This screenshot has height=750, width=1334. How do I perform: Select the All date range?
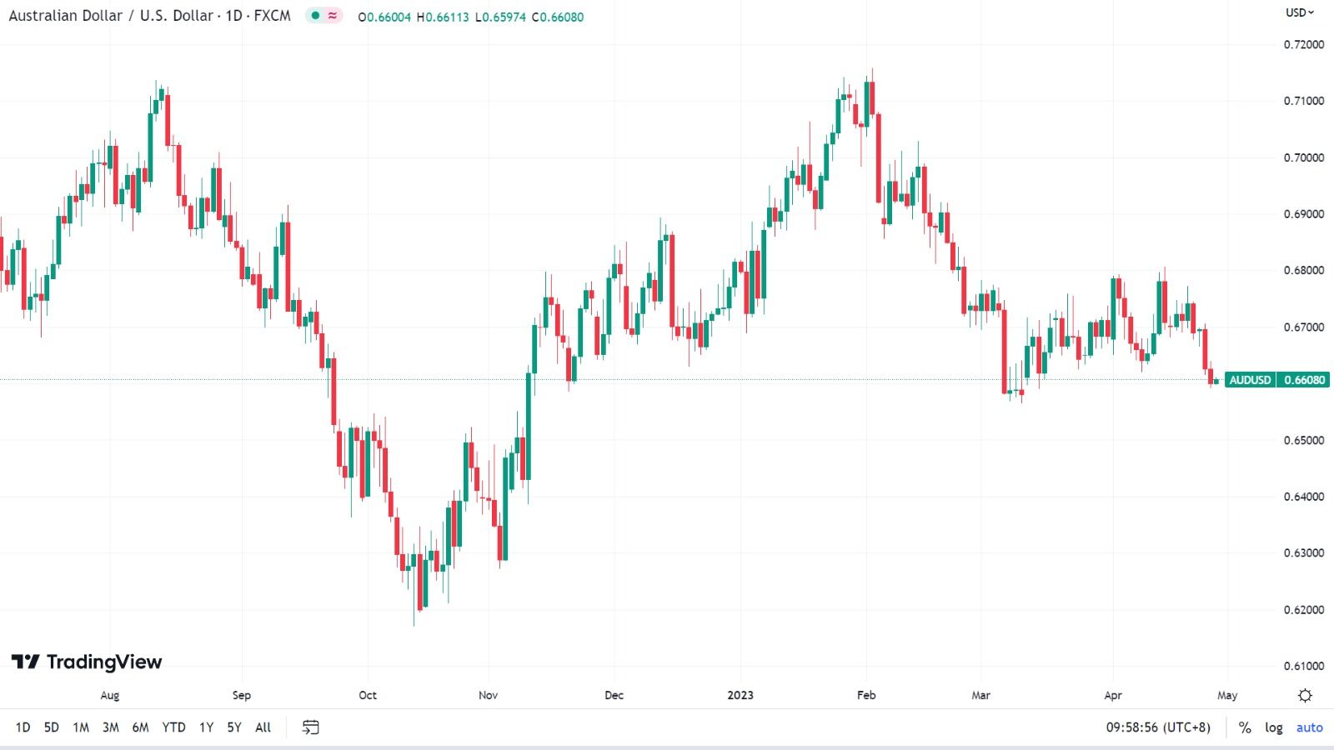263,727
